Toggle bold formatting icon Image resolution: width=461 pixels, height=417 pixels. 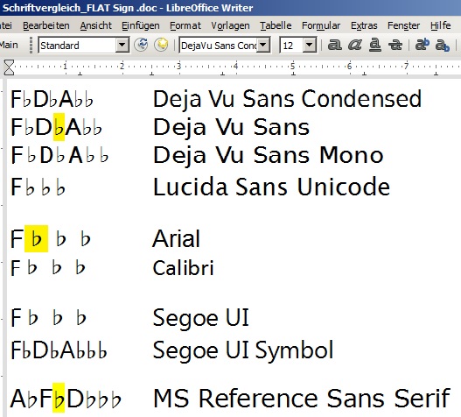click(x=334, y=45)
